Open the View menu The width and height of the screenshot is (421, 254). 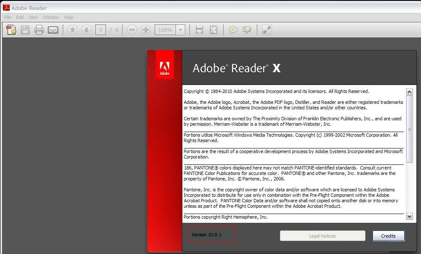tap(33, 17)
